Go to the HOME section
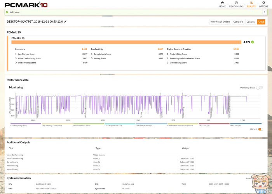The image size is (272, 194). click(x=222, y=4)
